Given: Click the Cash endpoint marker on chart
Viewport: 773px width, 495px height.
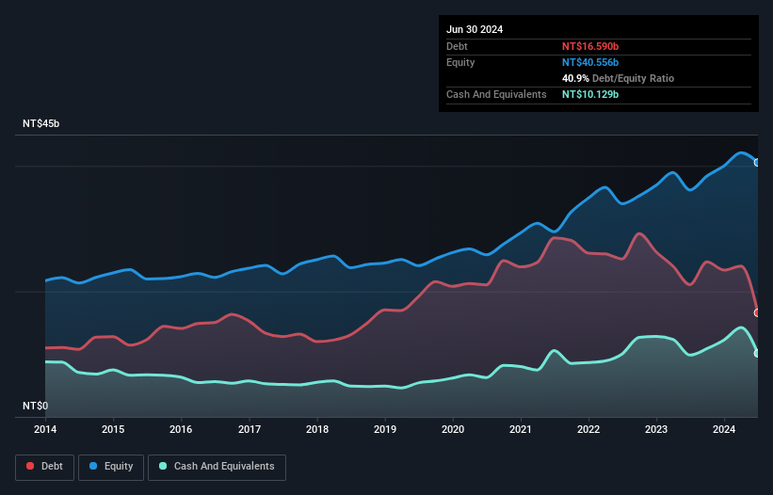Looking at the screenshot, I should pyautogui.click(x=757, y=353).
